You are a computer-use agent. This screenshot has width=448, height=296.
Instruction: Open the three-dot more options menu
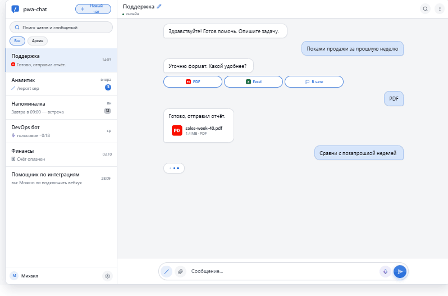click(x=440, y=9)
